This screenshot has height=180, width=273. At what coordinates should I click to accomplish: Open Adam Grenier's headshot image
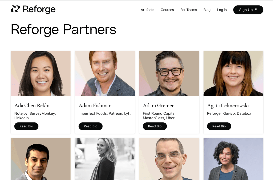pyautogui.click(x=169, y=73)
